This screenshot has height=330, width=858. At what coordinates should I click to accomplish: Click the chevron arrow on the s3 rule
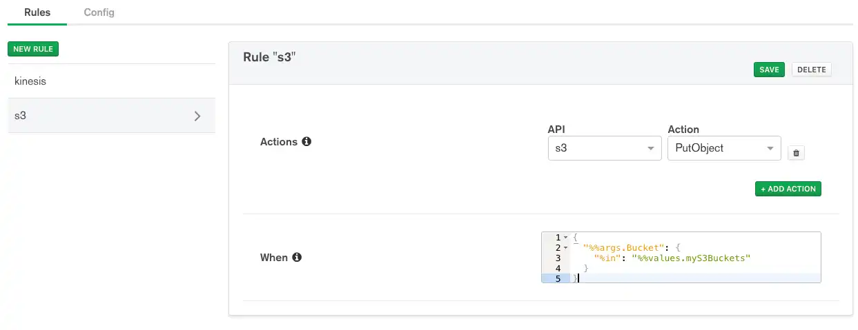tap(197, 116)
